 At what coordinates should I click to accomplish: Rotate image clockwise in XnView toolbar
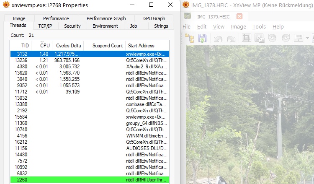(286, 38)
